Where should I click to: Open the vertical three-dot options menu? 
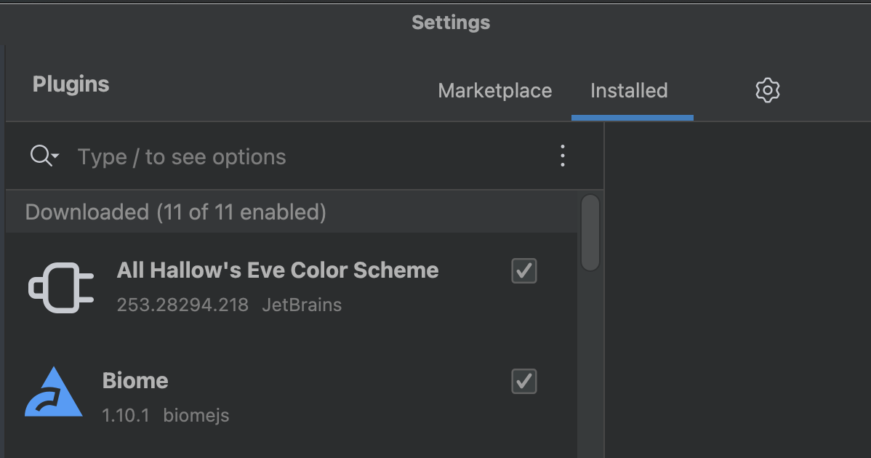pyautogui.click(x=562, y=156)
